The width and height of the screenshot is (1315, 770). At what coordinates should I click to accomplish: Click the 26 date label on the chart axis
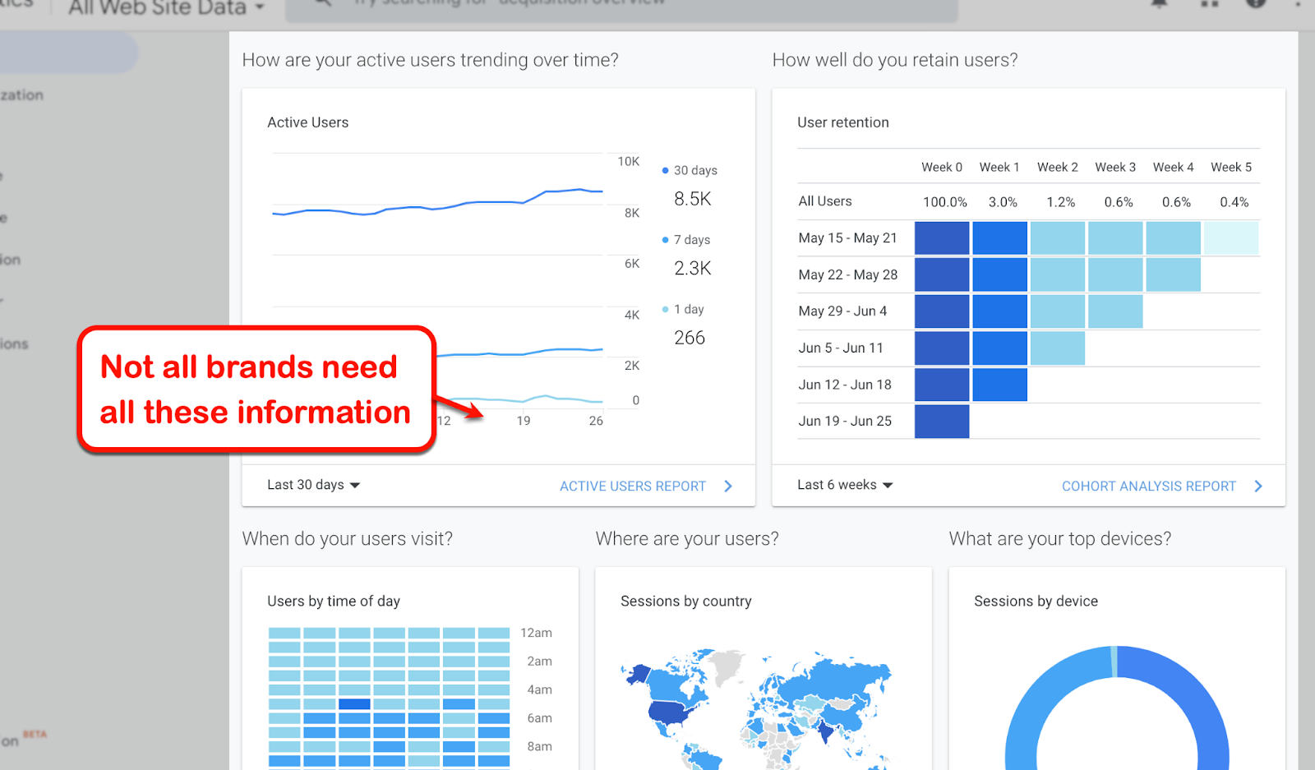[x=596, y=421]
